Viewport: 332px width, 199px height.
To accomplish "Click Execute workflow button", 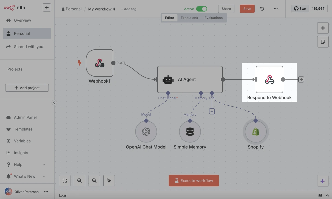I will tap(194, 181).
